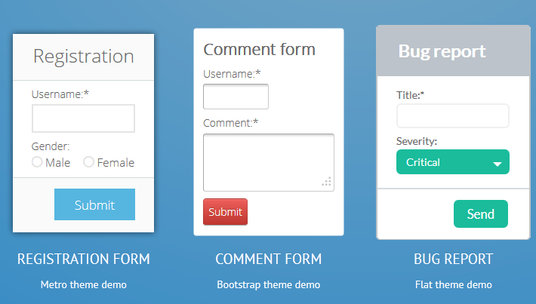Click the Bug report gray header

pyautogui.click(x=453, y=51)
